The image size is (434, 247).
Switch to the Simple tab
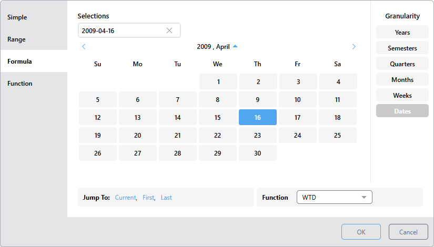[17, 17]
